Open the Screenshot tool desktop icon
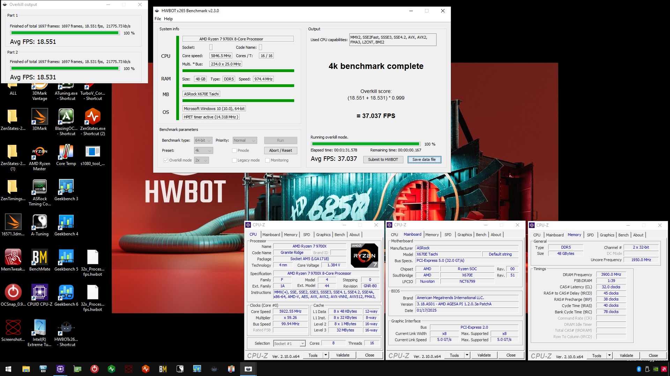Screen dimensions: 670x376 pyautogui.click(x=13, y=331)
